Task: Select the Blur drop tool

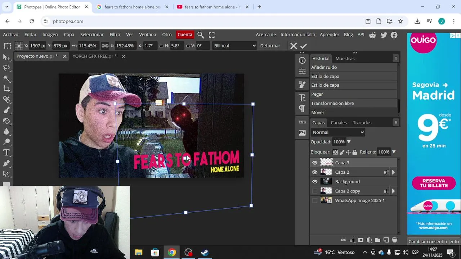Action: tap(6, 131)
